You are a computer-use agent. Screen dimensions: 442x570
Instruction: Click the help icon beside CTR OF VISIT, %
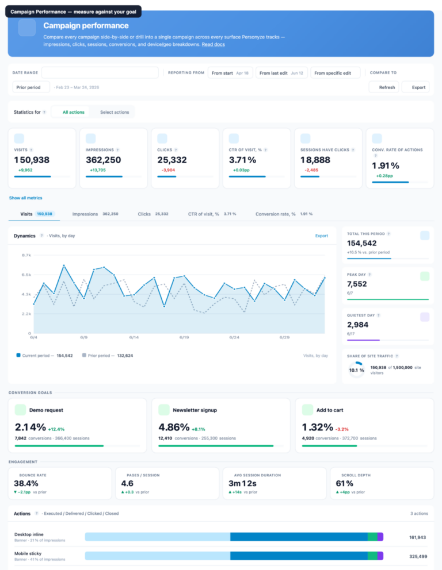(x=265, y=150)
